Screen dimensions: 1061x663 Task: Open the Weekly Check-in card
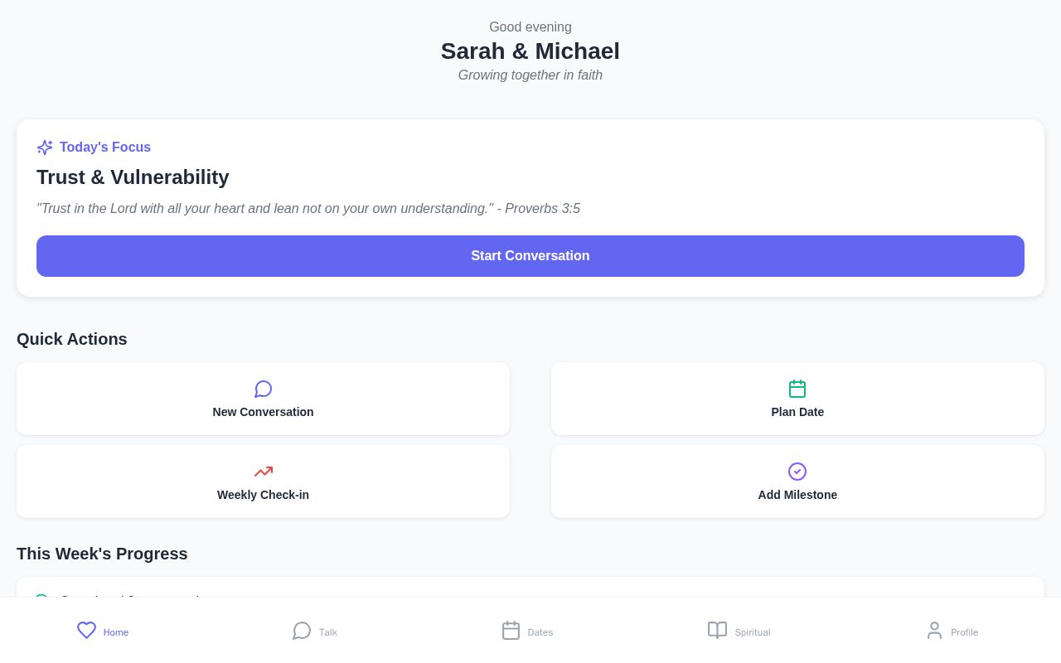pyautogui.click(x=263, y=482)
